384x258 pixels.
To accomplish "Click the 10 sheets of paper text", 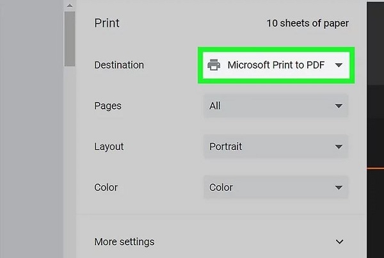I will (308, 23).
